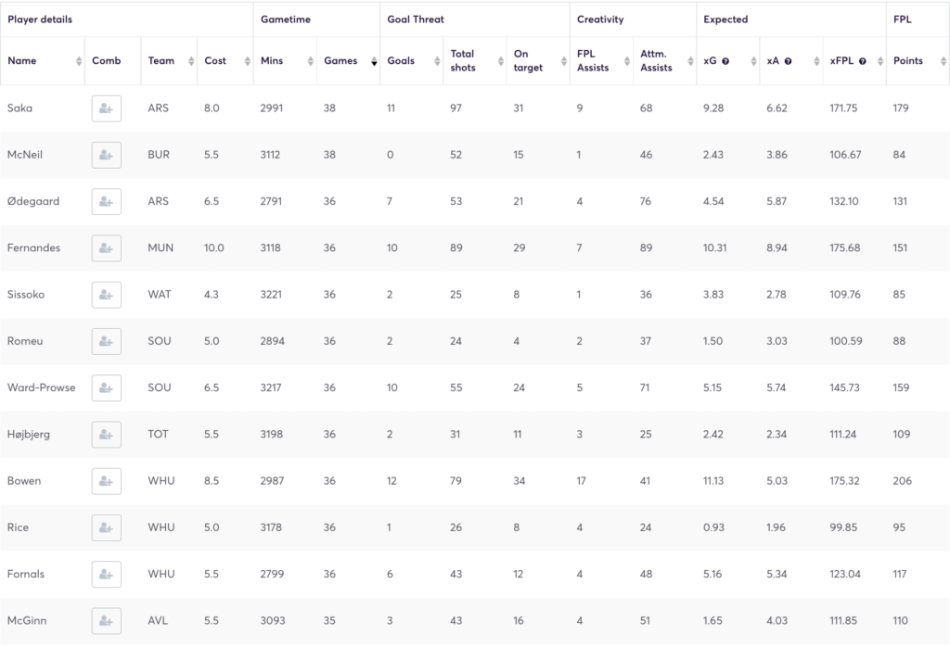The image size is (950, 647).
Task: Select Bowen's add-player icon
Action: click(106, 480)
